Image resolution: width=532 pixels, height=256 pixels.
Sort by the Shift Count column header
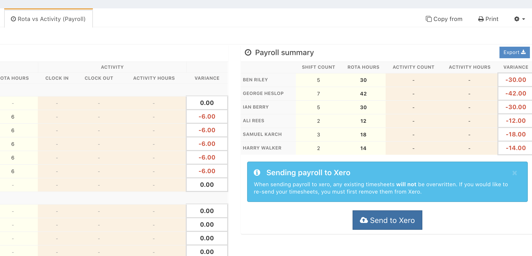pos(318,67)
